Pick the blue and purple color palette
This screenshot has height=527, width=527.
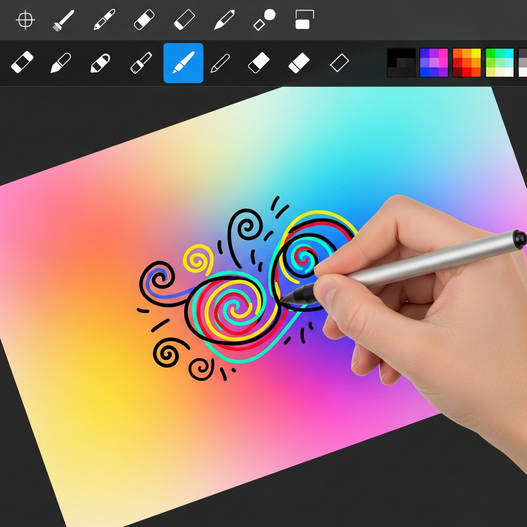click(434, 63)
